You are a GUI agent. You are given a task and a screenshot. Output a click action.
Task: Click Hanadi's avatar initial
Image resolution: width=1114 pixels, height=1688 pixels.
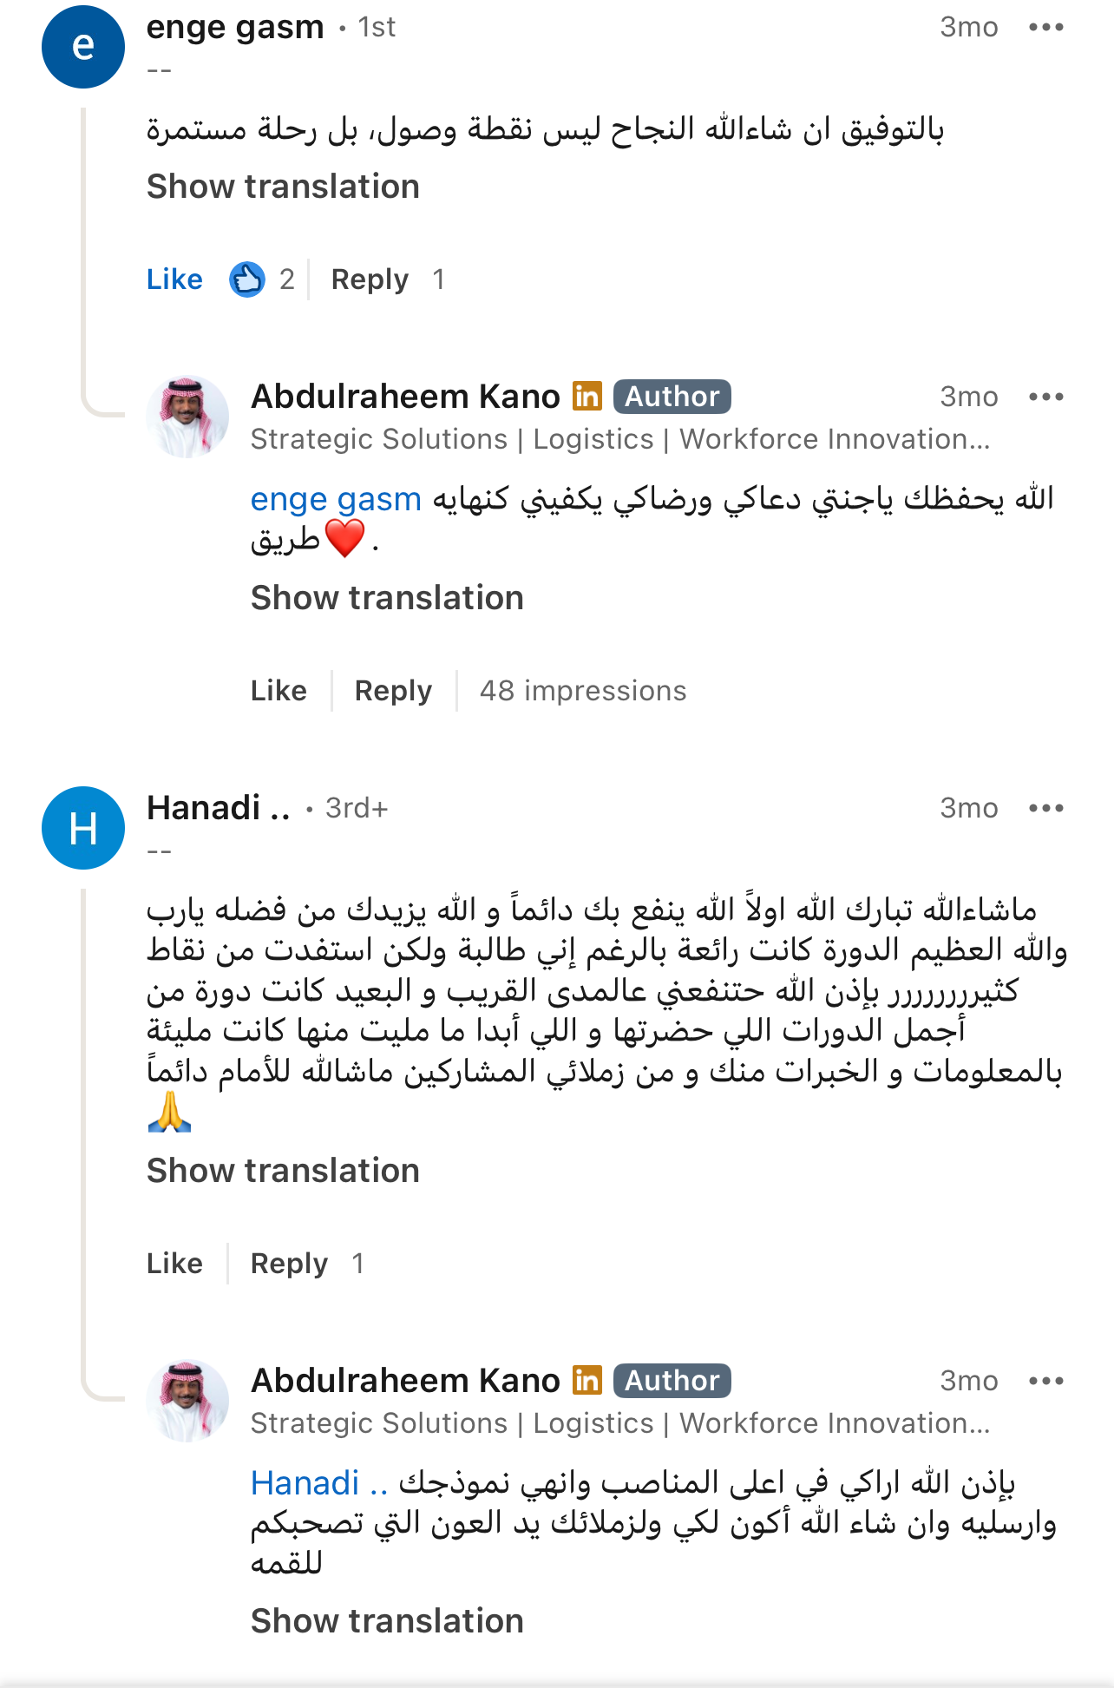(83, 827)
